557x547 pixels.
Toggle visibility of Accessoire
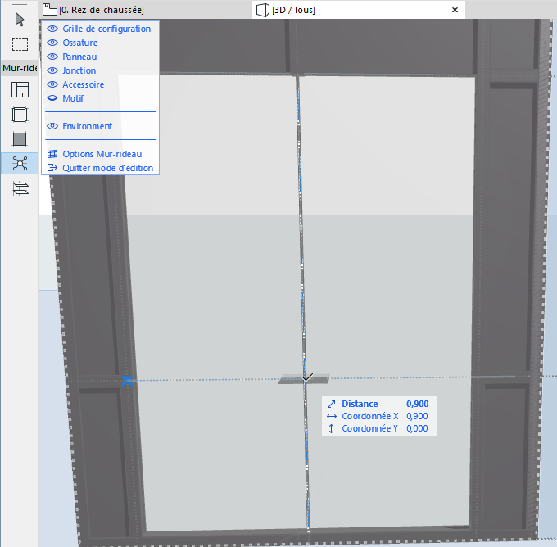[52, 84]
